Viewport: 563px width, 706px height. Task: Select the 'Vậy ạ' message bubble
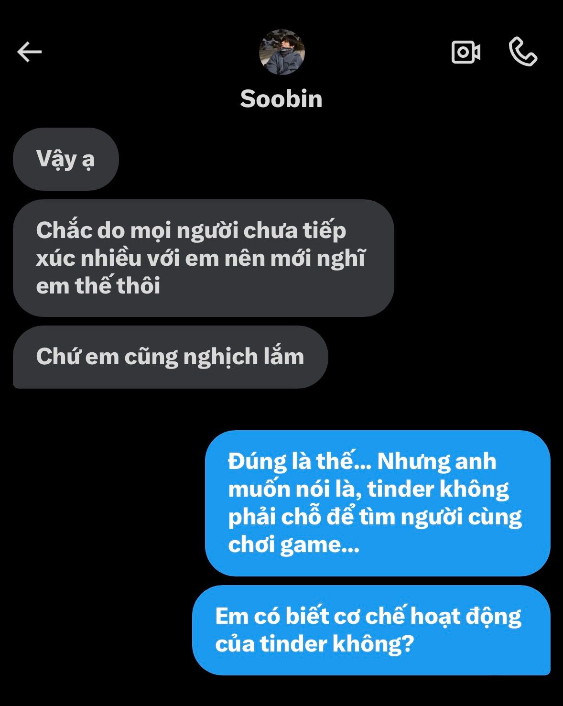point(66,159)
